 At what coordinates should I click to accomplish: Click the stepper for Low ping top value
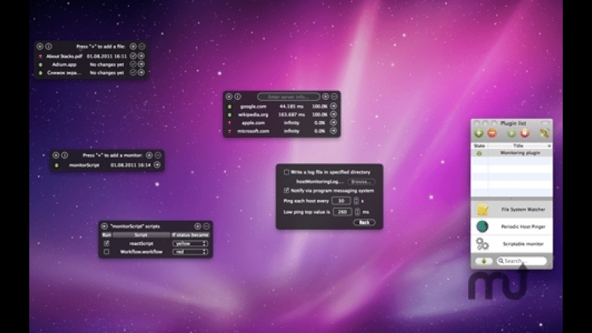point(357,212)
